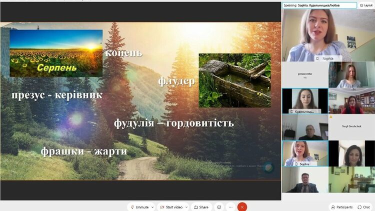The image size is (375, 211).
Task: Click the word копень on the slide
Action: (123, 52)
